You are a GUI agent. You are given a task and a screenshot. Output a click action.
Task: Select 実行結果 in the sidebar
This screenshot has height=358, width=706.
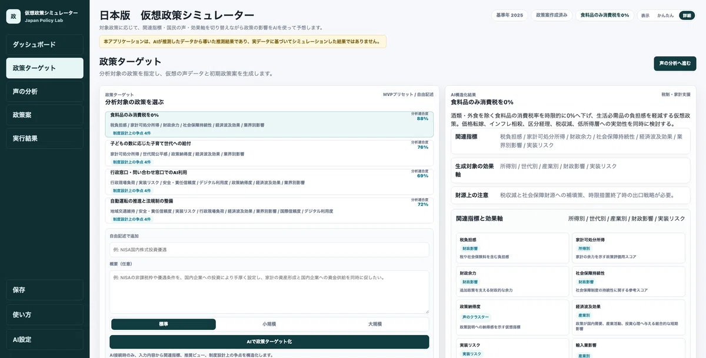[45, 139]
